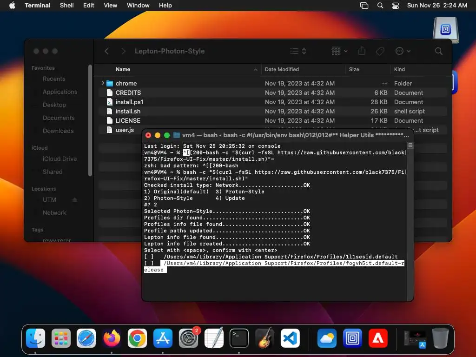
Task: Click the recent screenshots stack in dock
Action: click(415, 338)
